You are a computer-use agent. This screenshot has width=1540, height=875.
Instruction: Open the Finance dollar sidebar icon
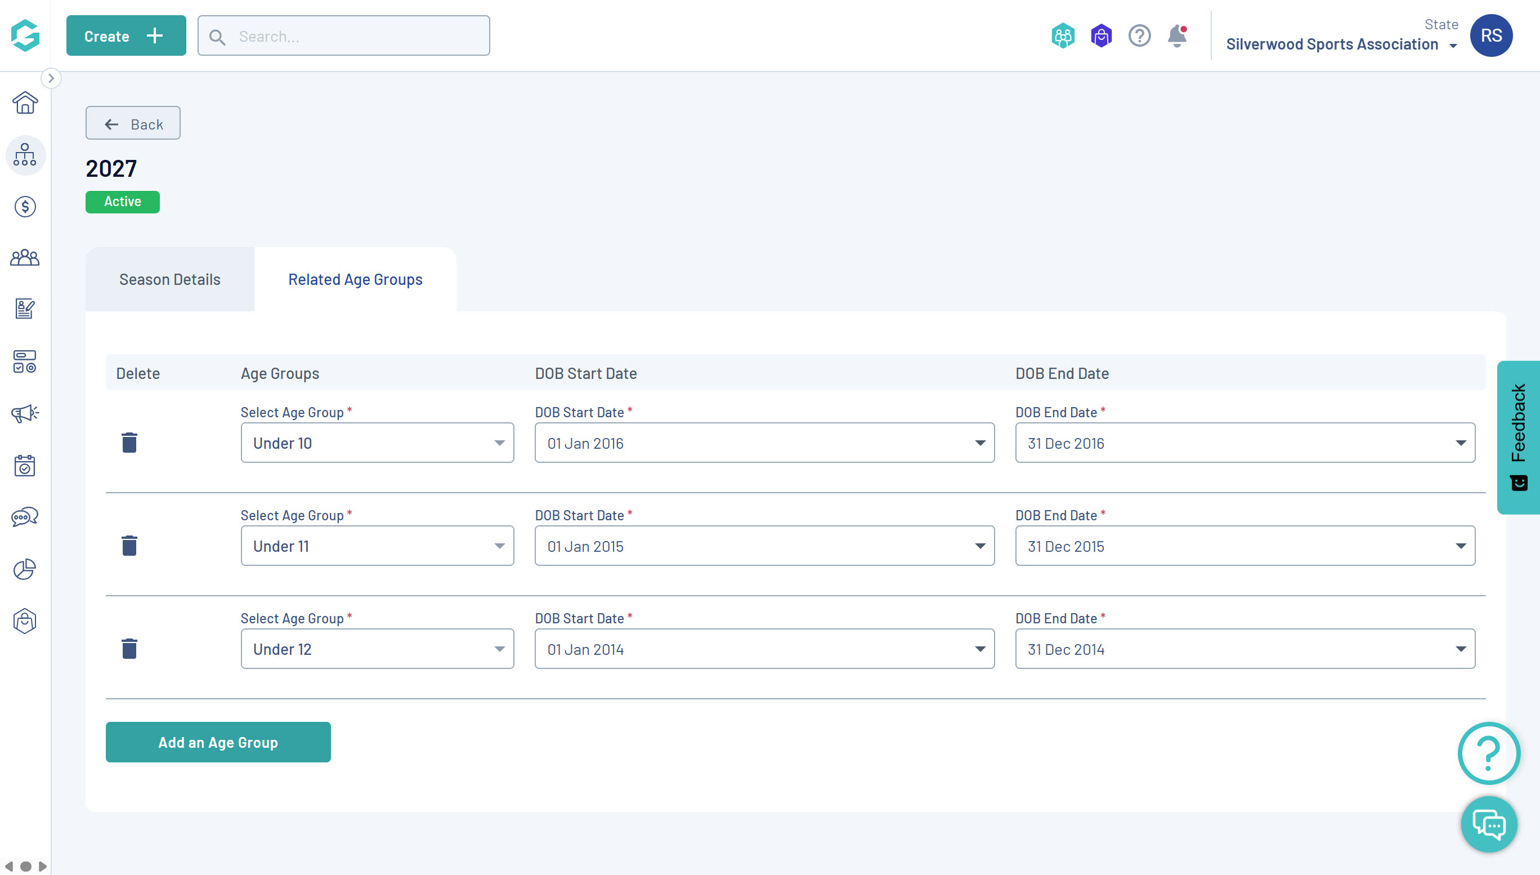pos(25,207)
